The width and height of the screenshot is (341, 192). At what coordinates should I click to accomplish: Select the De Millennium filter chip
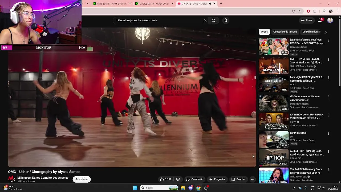click(x=311, y=32)
